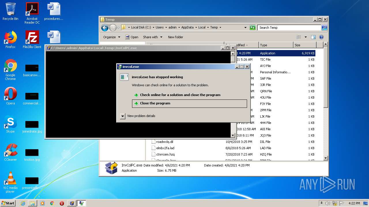
Task: Click the volume icon in system tray
Action: [328, 203]
